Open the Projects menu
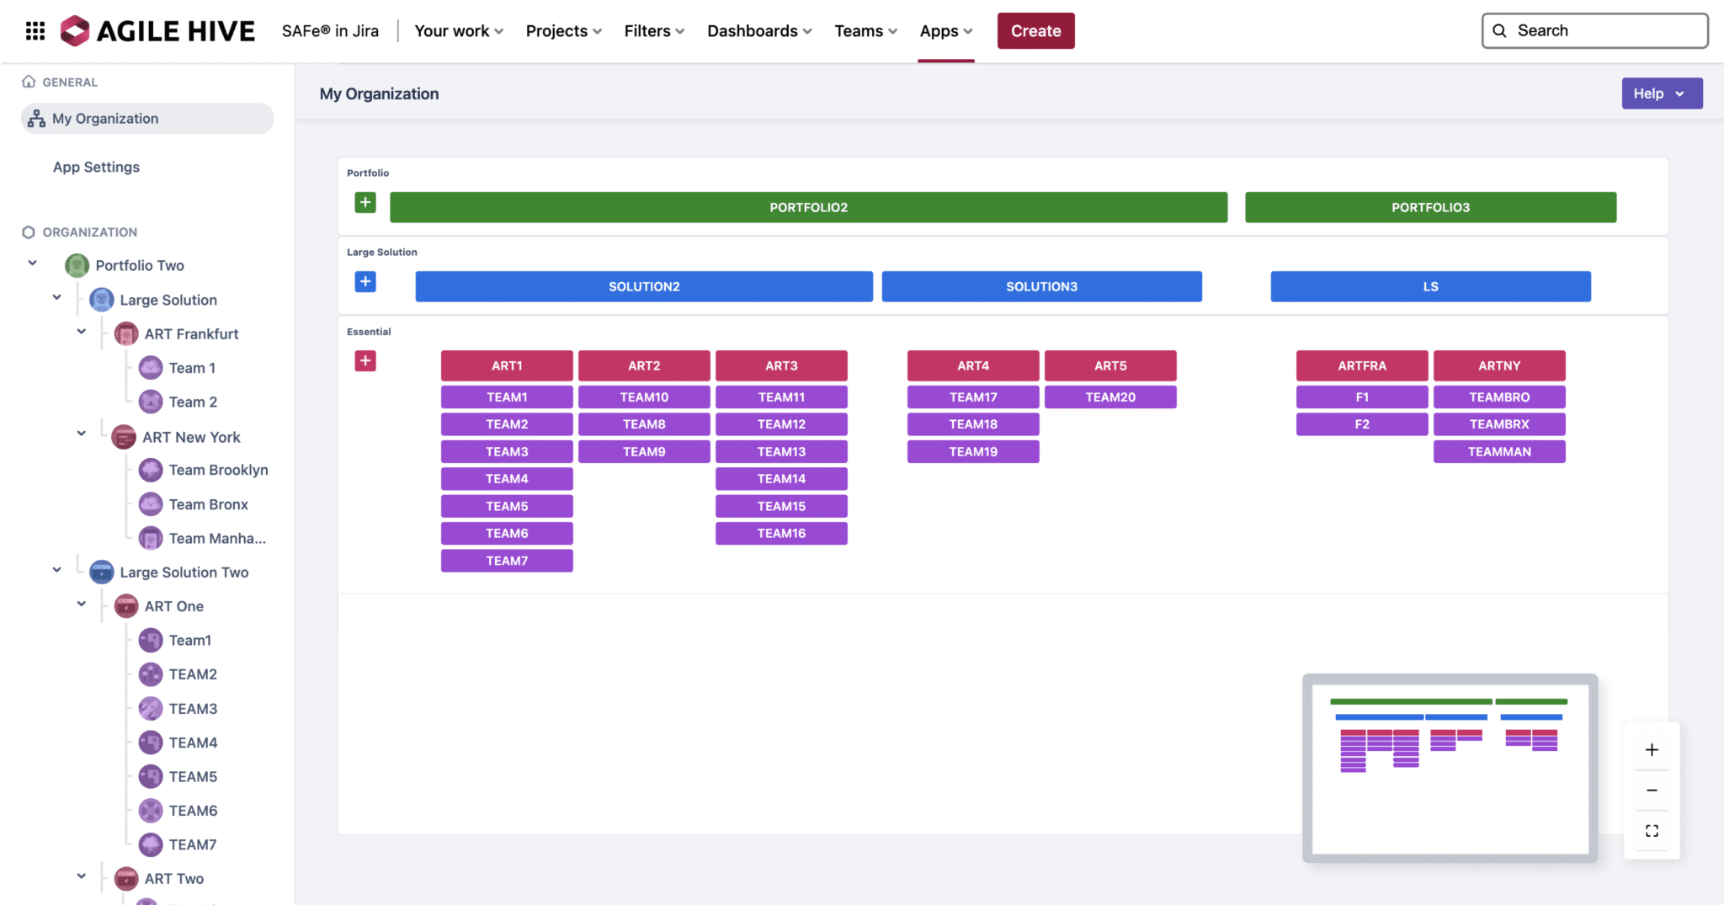This screenshot has height=905, width=1724. 564,31
